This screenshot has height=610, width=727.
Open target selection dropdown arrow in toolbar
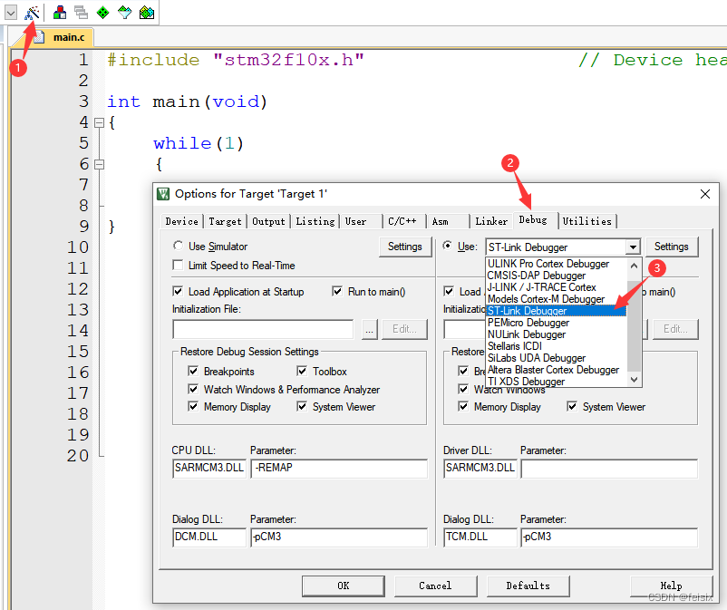11,13
